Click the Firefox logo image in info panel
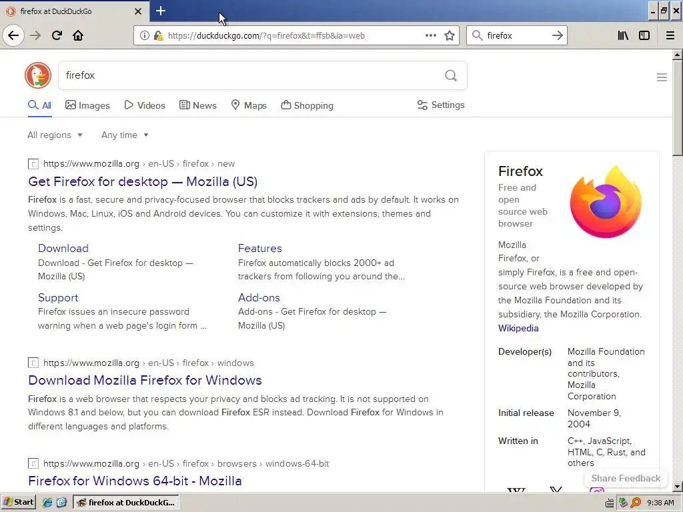 [606, 201]
